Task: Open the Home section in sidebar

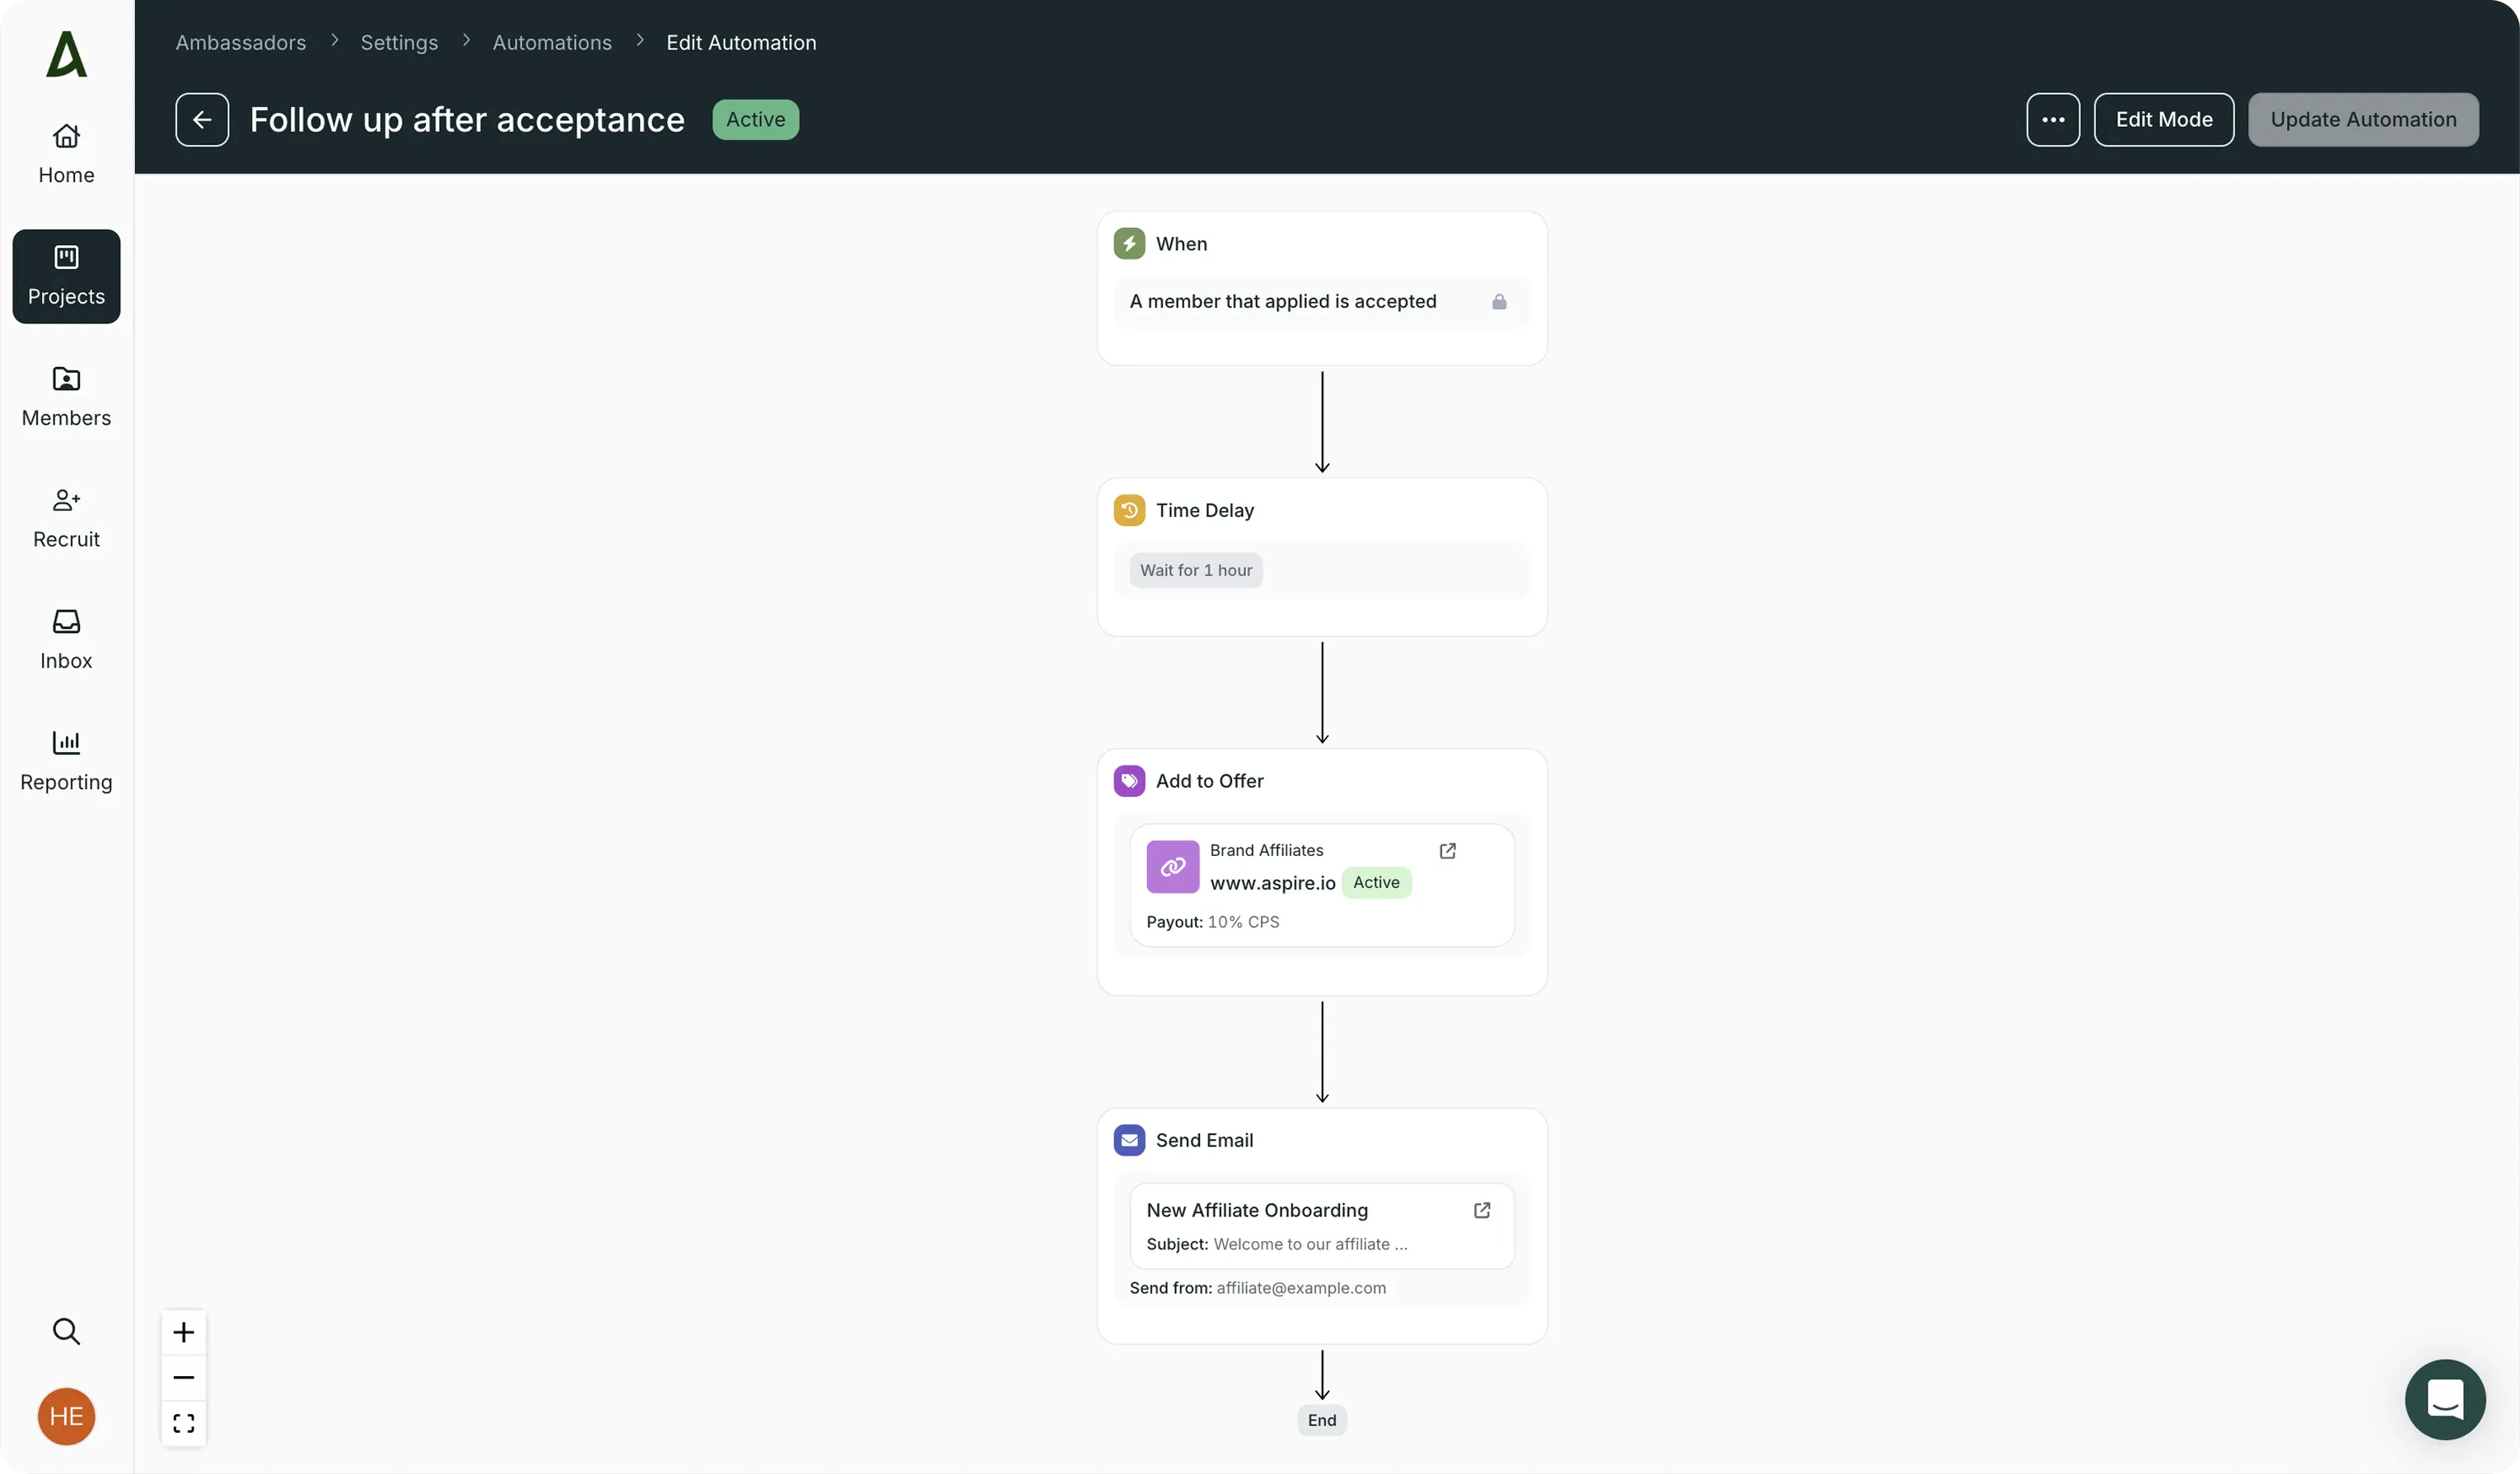Action: [x=66, y=154]
